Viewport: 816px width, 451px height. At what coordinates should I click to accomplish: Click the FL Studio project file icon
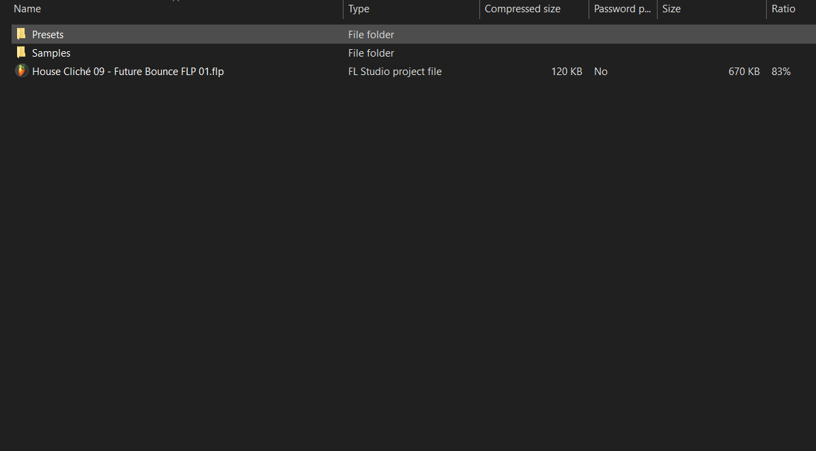(21, 71)
